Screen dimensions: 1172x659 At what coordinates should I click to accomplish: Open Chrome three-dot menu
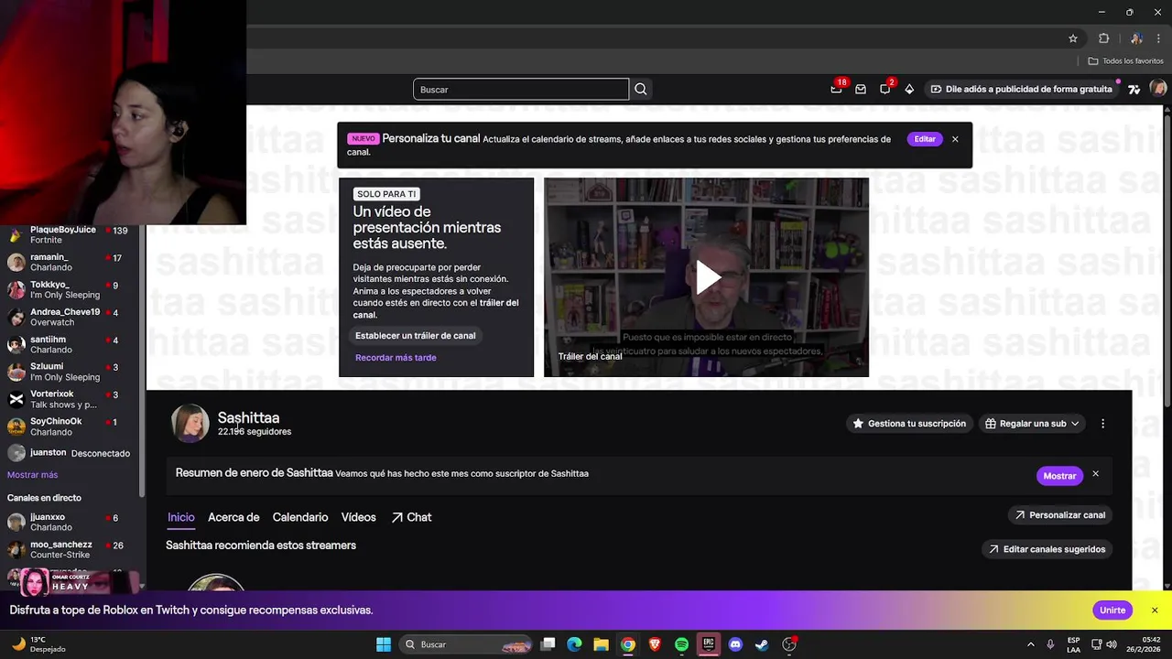[1158, 38]
